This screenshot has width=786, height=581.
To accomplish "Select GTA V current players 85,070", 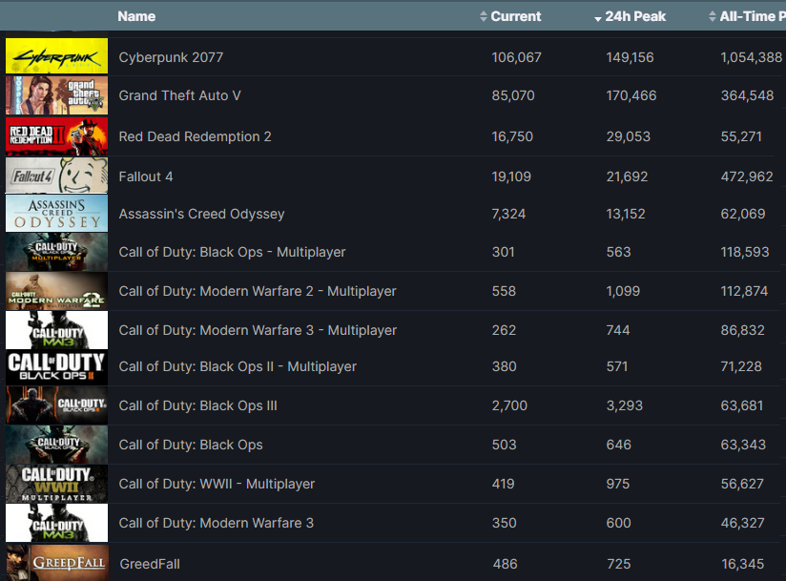I will 513,95.
